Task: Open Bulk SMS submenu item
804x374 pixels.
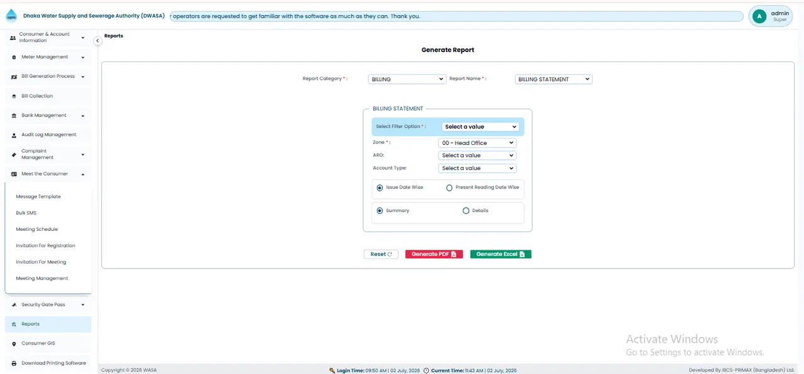Action: pos(26,213)
